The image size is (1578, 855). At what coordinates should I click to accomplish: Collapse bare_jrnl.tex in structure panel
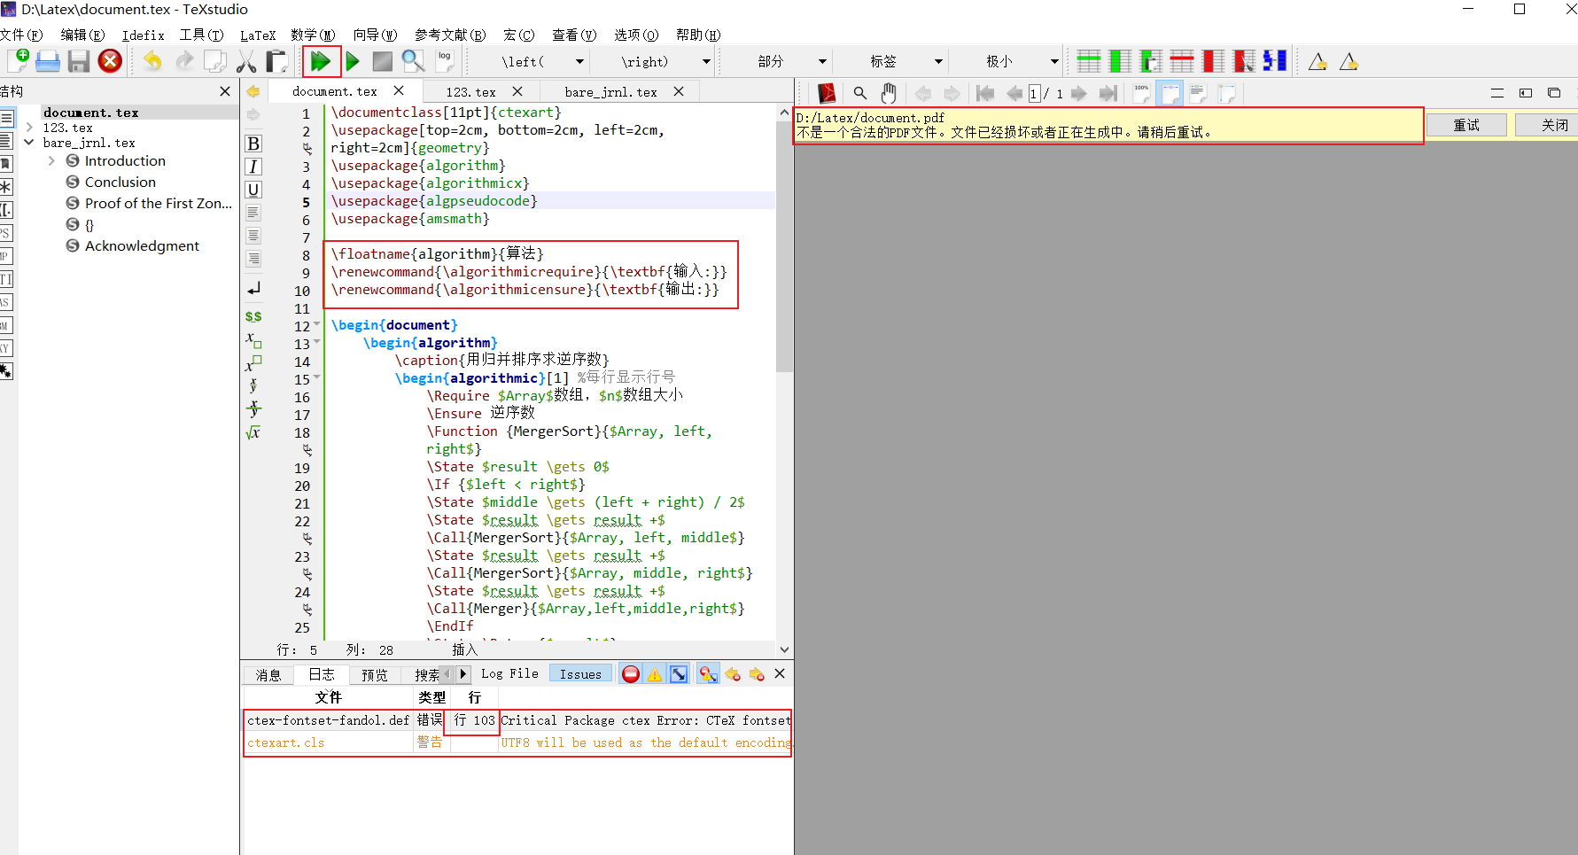29,142
